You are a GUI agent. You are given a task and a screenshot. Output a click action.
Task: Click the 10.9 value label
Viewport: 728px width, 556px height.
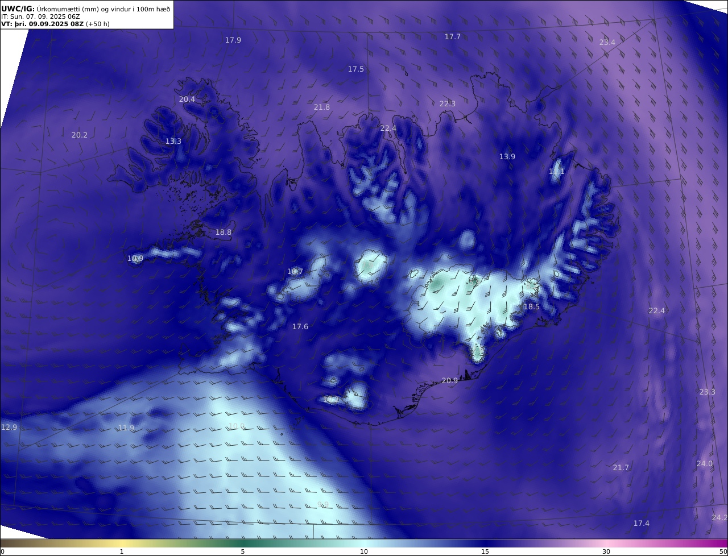coord(135,258)
